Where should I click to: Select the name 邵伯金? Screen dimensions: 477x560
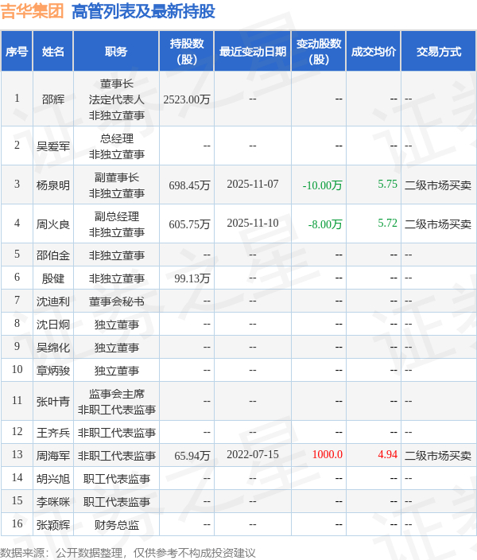coord(53,255)
